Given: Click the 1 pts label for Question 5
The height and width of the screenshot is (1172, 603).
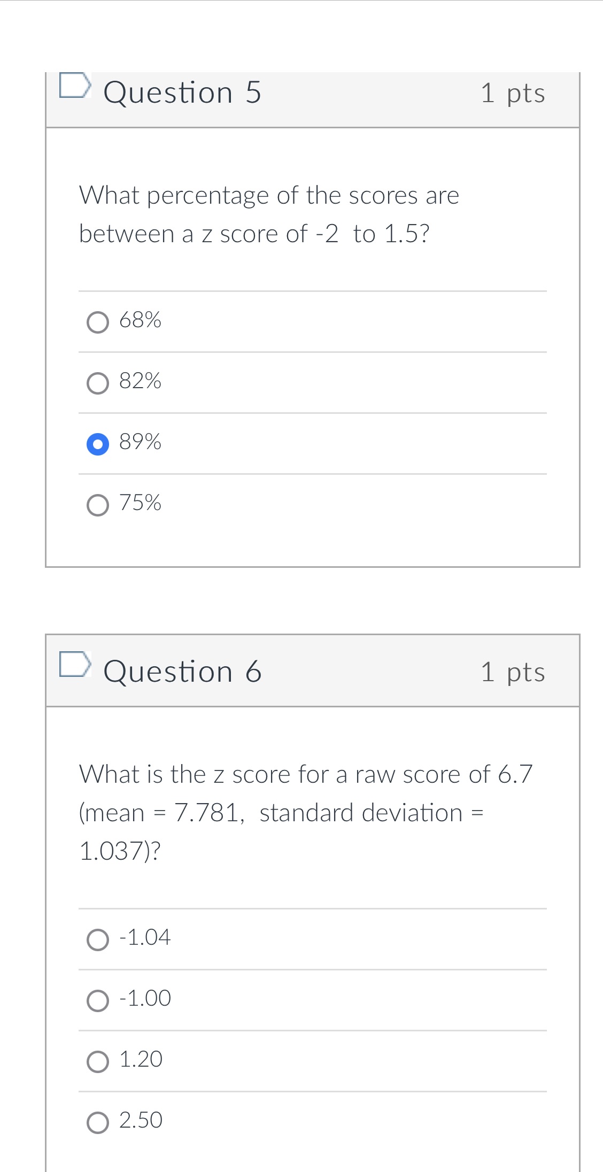Looking at the screenshot, I should [513, 93].
